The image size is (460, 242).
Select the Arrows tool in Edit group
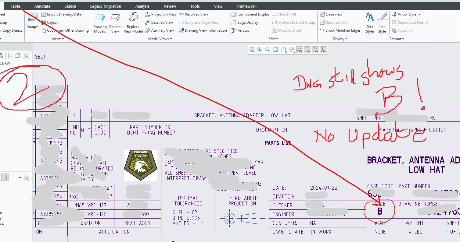(x=240, y=30)
